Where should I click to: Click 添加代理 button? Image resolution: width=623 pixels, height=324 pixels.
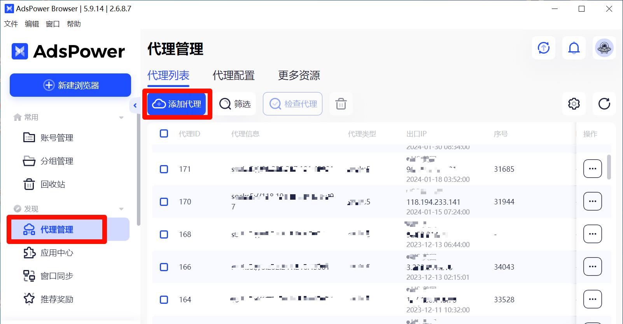click(177, 104)
